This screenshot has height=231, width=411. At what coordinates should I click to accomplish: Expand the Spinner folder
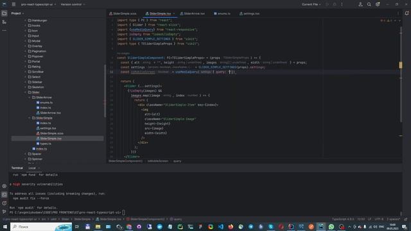tap(26, 159)
